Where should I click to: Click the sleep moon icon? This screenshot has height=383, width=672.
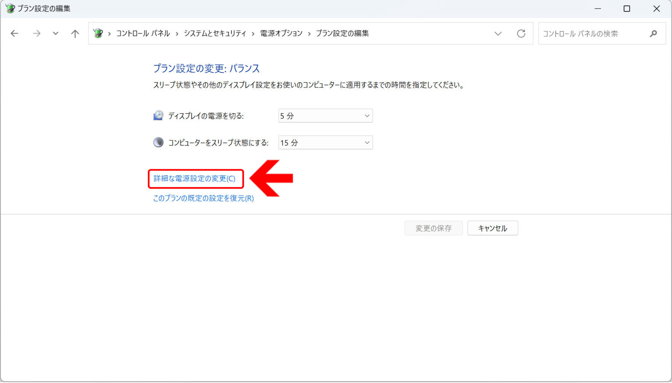(x=158, y=143)
